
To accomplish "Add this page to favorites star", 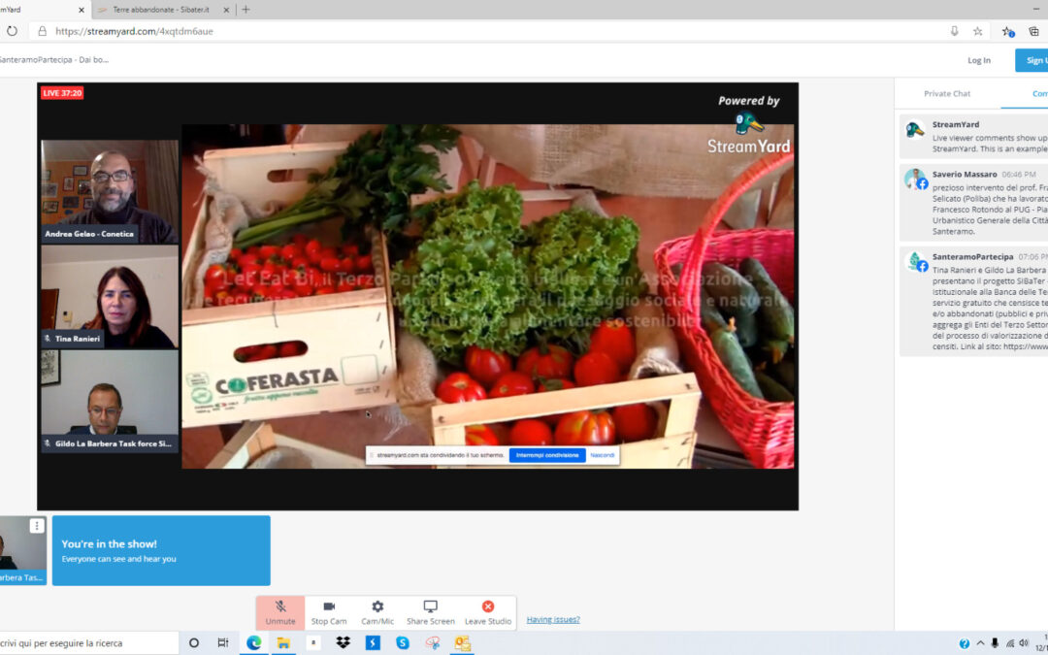I will 978,31.
